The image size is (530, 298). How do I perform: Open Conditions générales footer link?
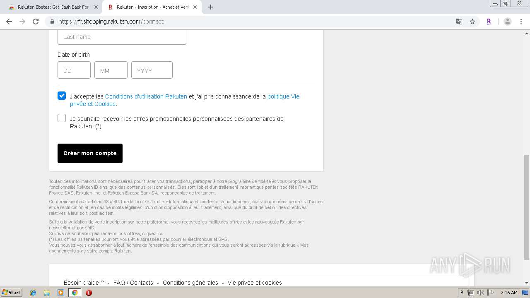[190, 283]
